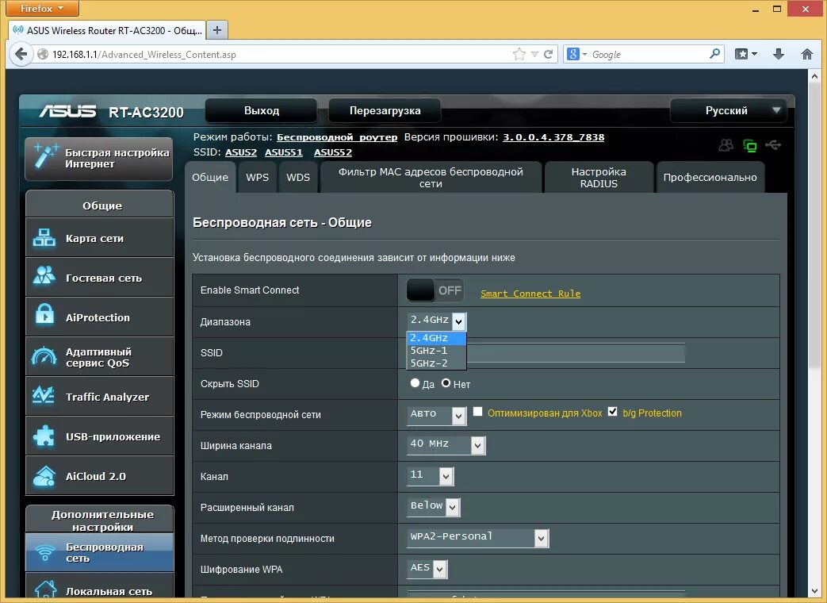Viewport: 827px width, 603px height.
Task: Uncheck b/g Protection checkbox
Action: [x=612, y=412]
